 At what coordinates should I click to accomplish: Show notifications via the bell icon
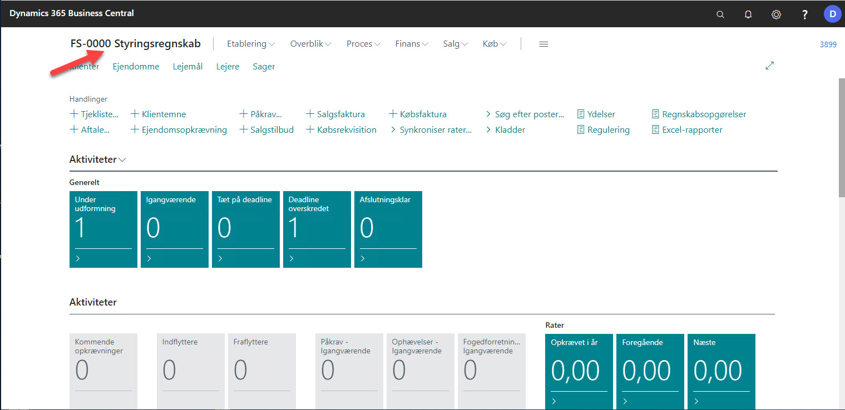(748, 14)
